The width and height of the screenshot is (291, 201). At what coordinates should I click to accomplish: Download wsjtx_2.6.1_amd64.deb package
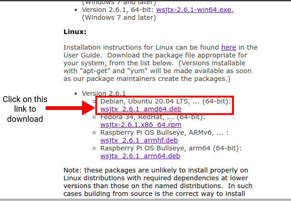[x=140, y=109]
